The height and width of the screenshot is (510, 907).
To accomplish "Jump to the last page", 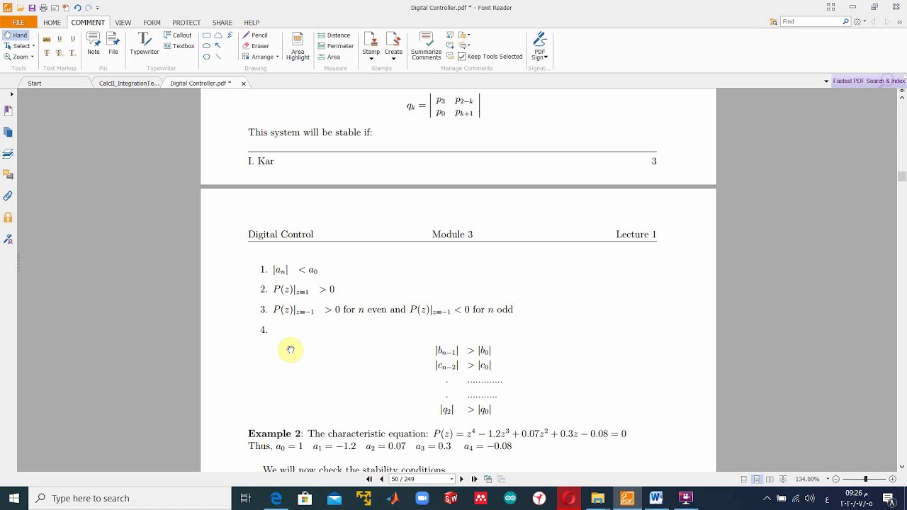I will [x=474, y=480].
